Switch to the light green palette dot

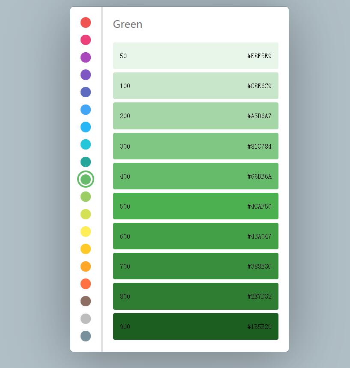pos(86,197)
